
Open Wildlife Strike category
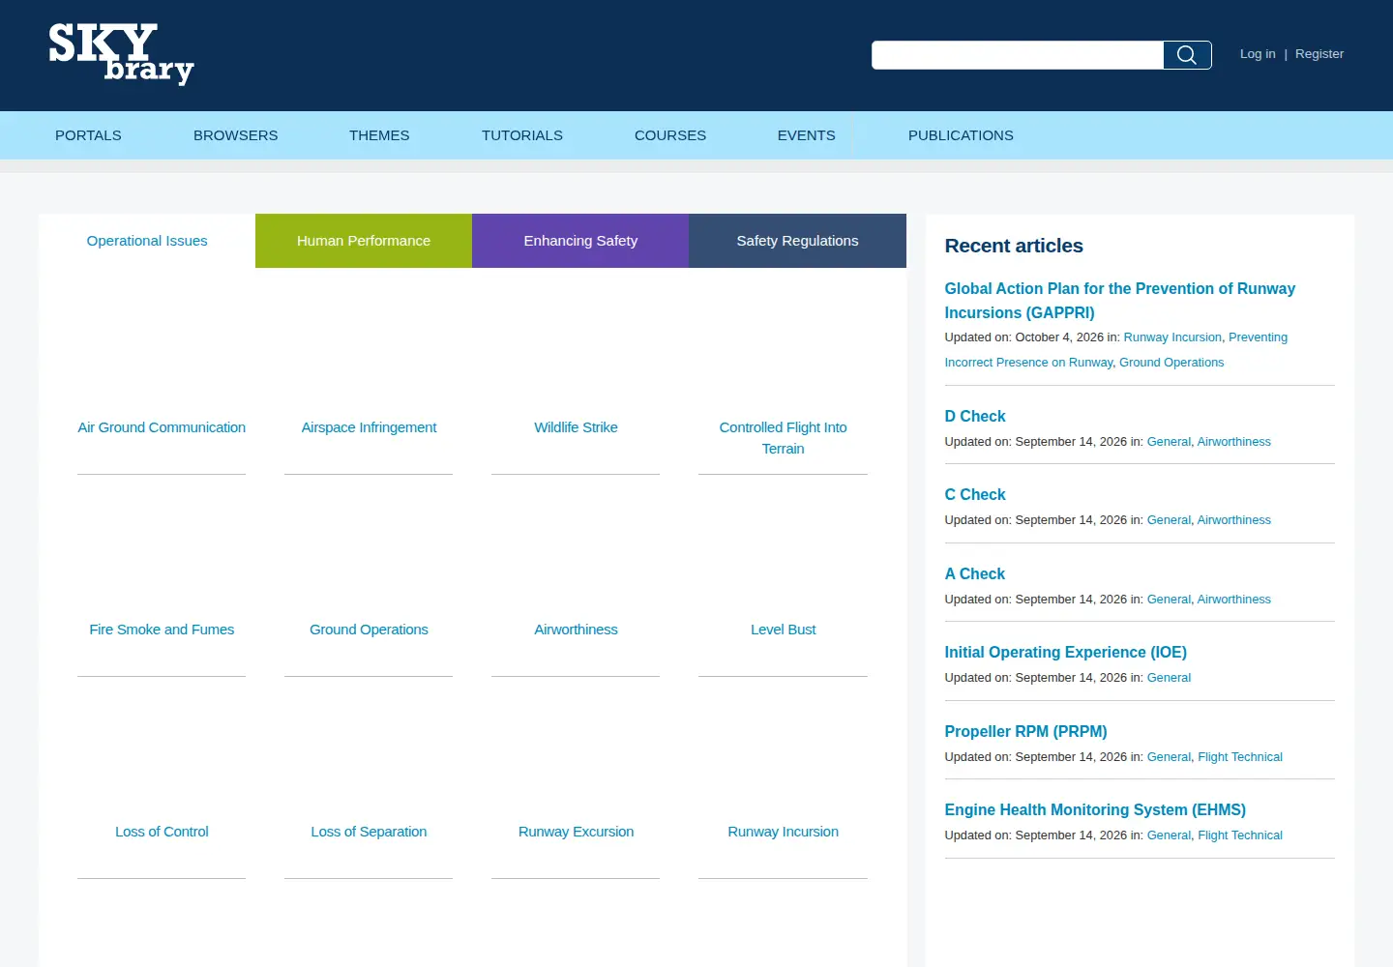click(576, 427)
